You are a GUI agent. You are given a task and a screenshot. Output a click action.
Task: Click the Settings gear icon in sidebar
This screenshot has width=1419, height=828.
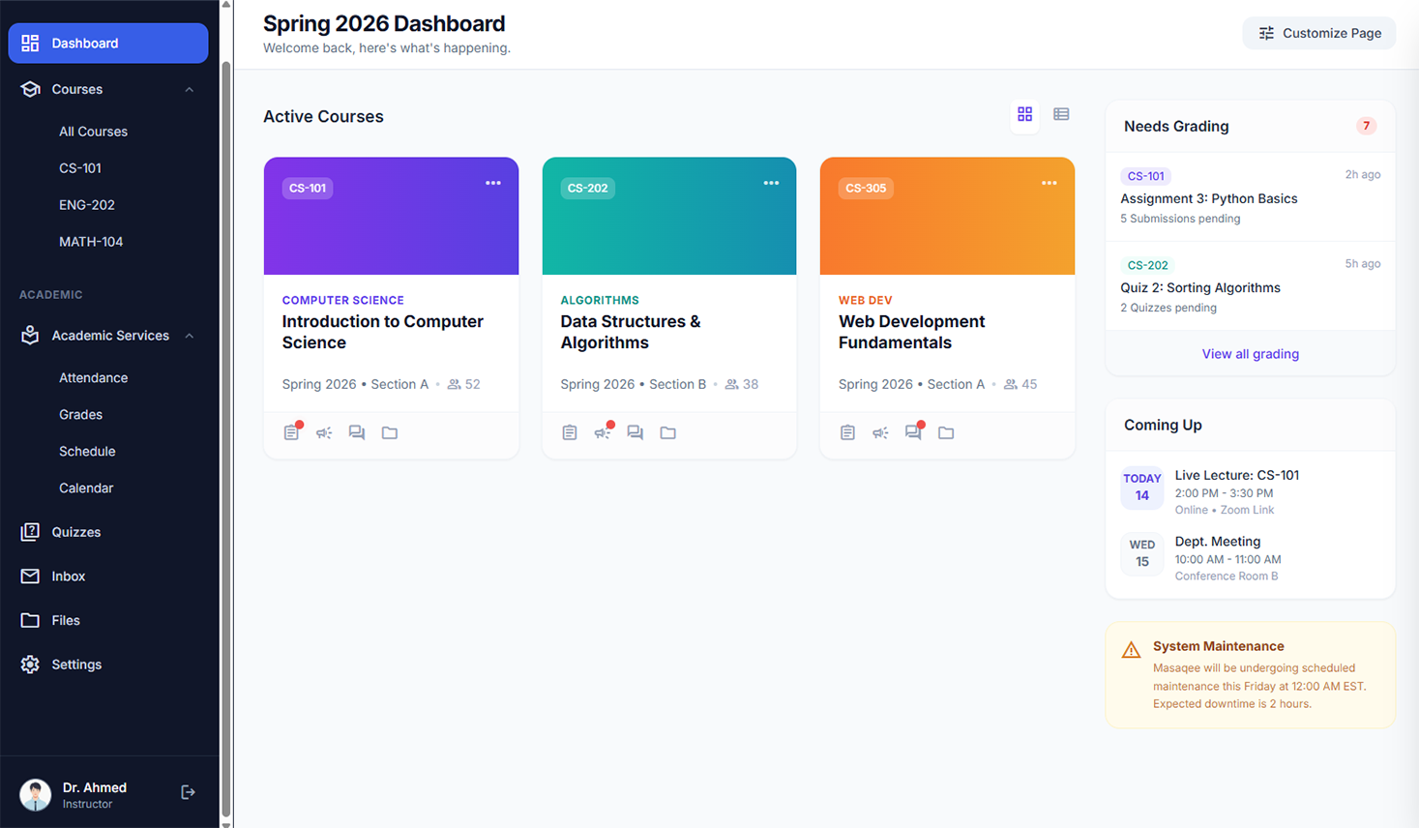30,665
